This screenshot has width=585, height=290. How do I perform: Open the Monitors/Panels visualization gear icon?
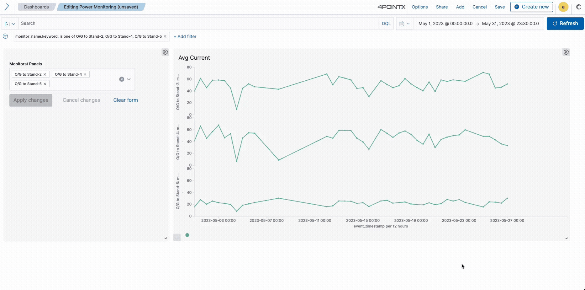coord(165,52)
